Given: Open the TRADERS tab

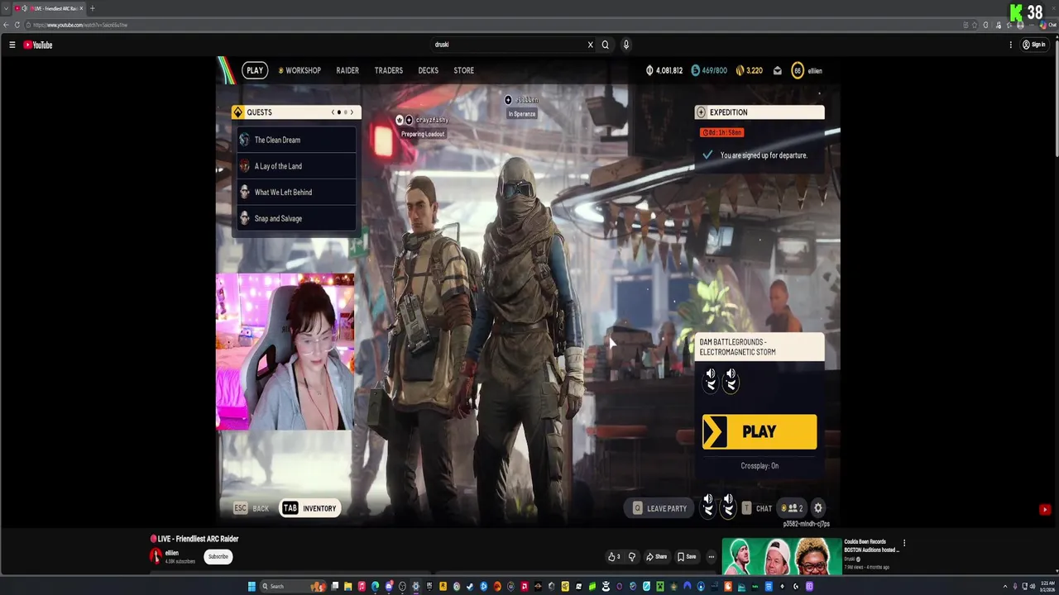Looking at the screenshot, I should 389,70.
